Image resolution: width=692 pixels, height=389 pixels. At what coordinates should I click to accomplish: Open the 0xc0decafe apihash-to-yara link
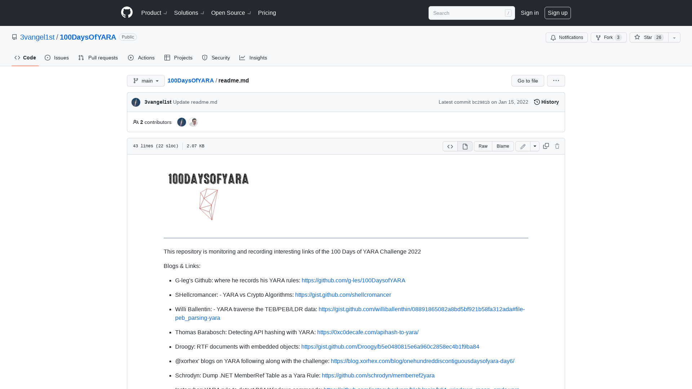point(368,332)
